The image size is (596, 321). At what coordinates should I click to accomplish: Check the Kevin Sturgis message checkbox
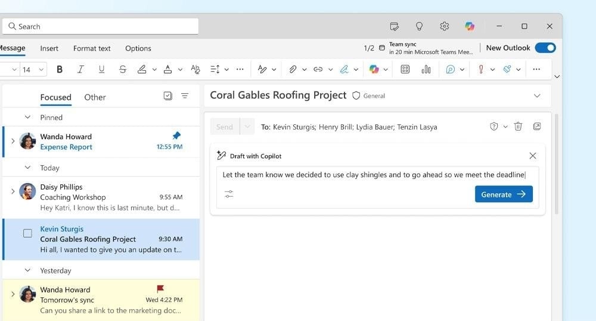27,233
